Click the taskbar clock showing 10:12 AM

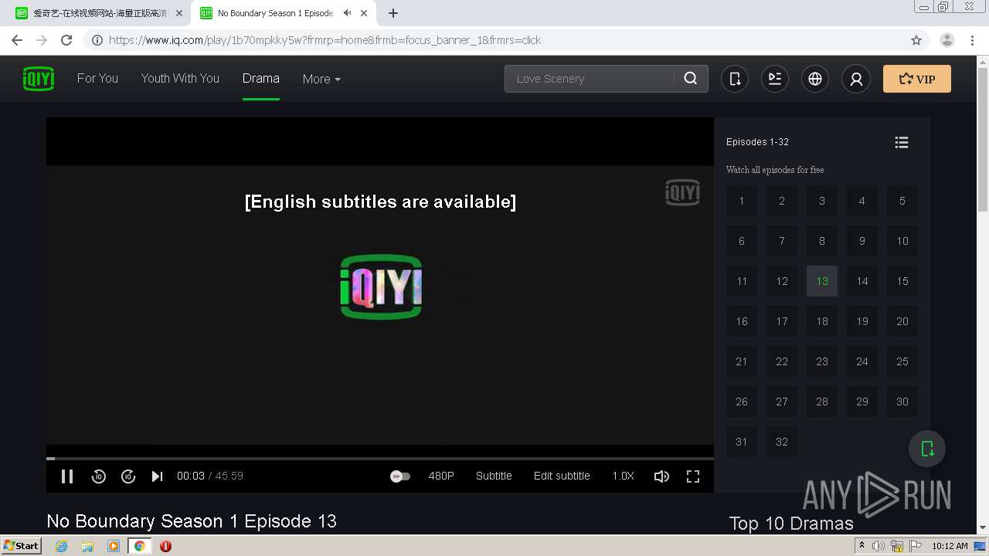(950, 546)
